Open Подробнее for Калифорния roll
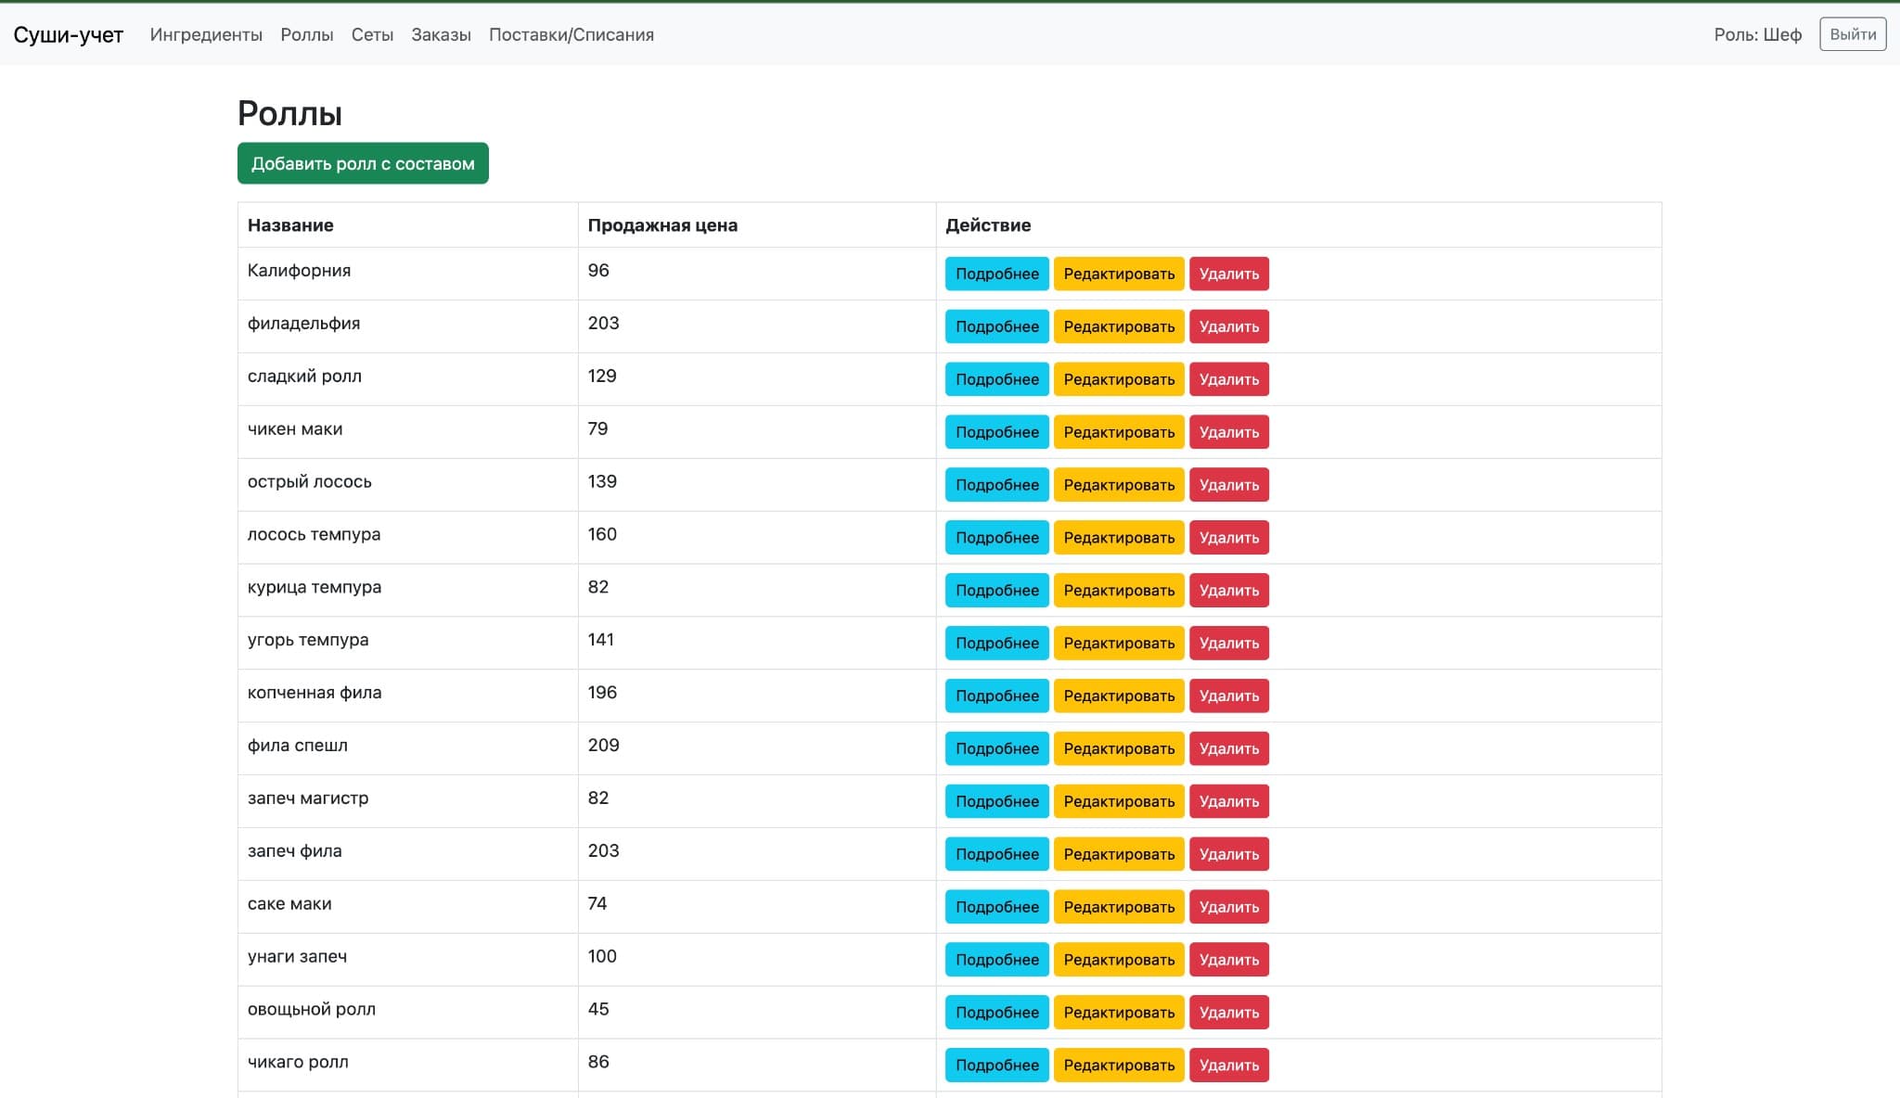1900x1098 pixels. [996, 274]
